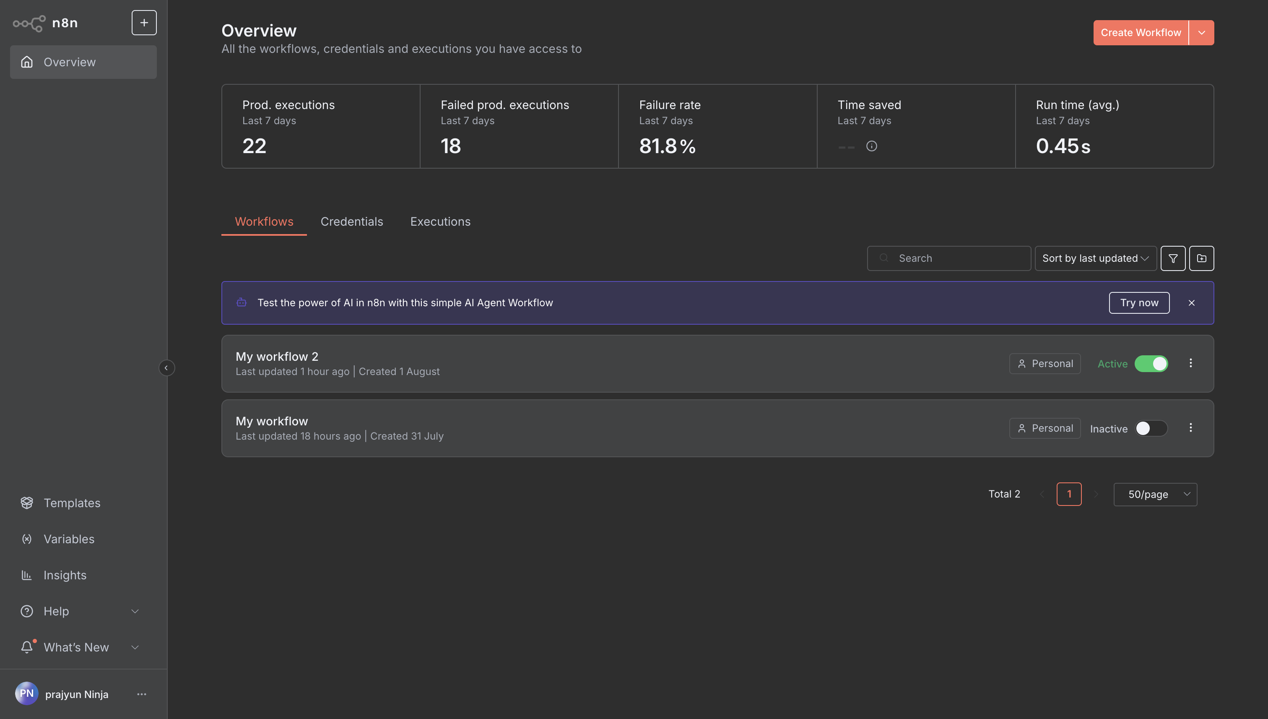Click the Failure rate stat card

[718, 126]
